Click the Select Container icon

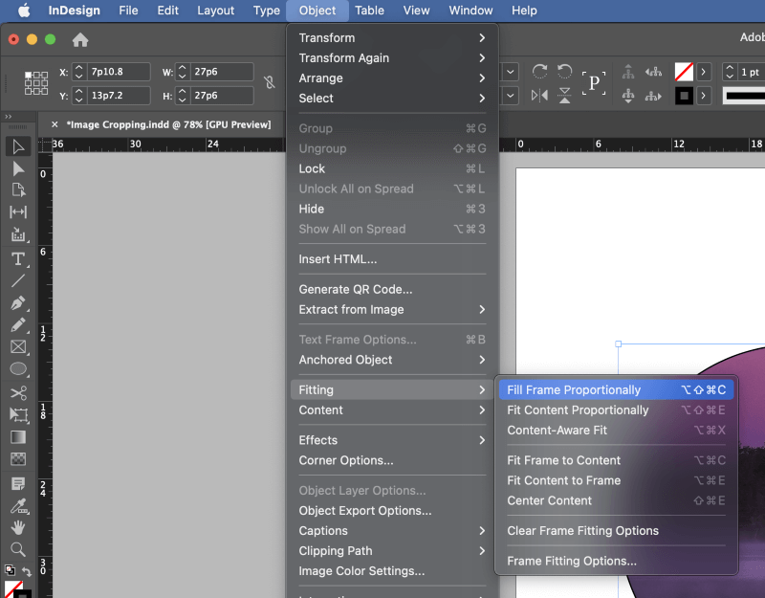pyautogui.click(x=628, y=72)
